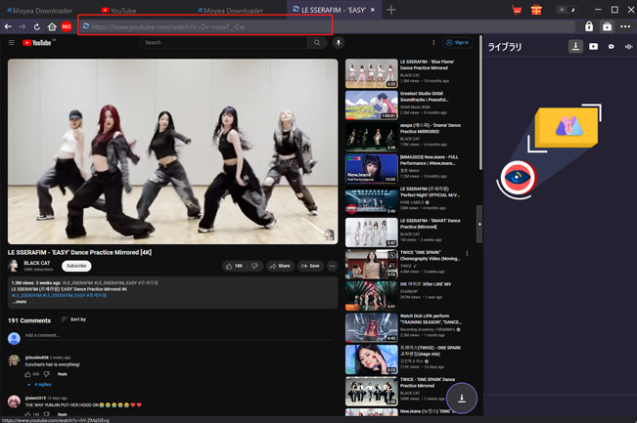Click the Share button
Viewport: 637px width, 423px height.
[280, 266]
